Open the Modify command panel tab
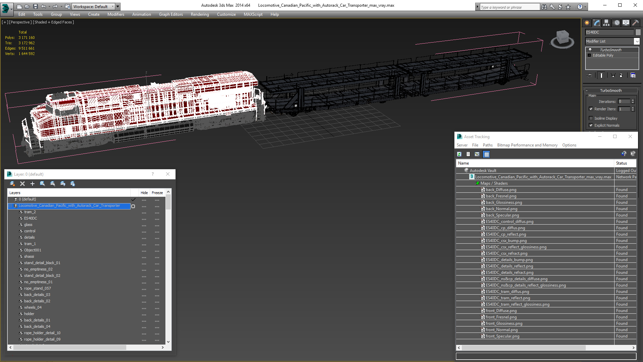643x362 pixels. tap(597, 23)
